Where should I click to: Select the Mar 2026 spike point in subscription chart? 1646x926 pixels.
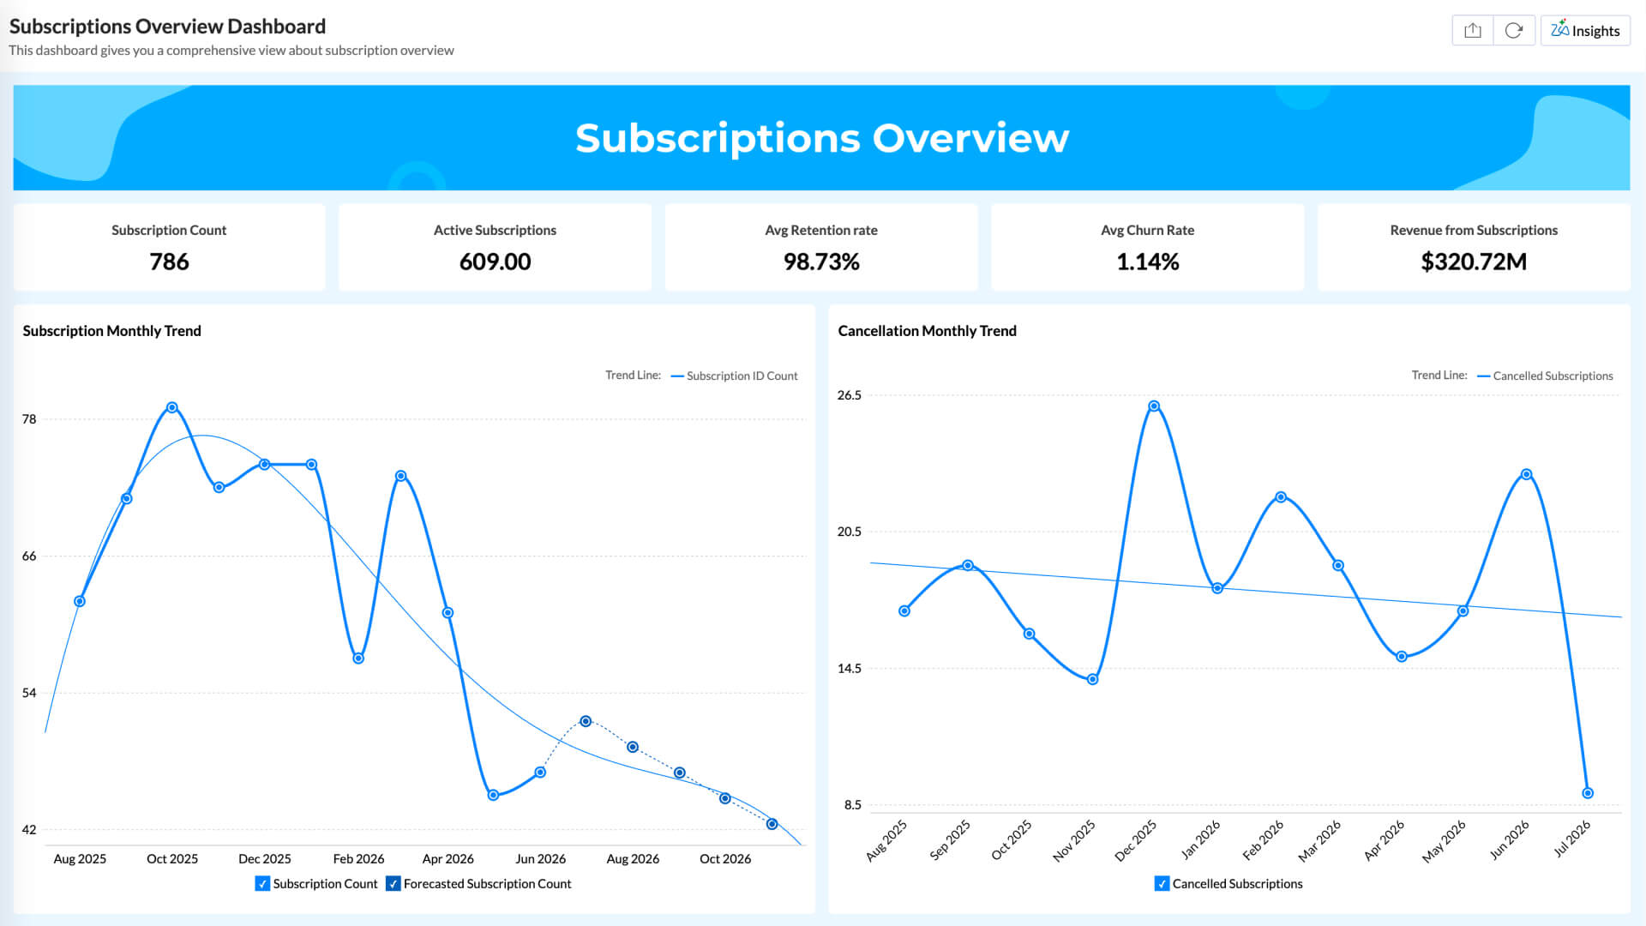400,476
